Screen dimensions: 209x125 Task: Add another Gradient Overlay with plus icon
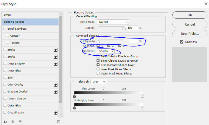coord(56,92)
